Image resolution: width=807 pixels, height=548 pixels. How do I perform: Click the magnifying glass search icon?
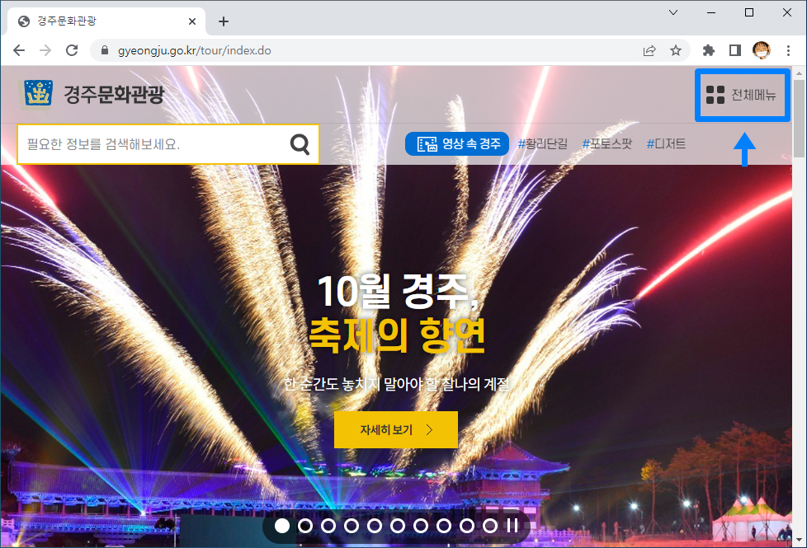300,144
